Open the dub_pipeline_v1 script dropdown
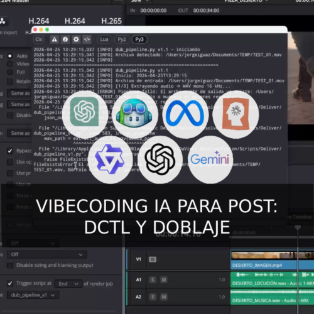314x314 pixels. click(x=33, y=295)
